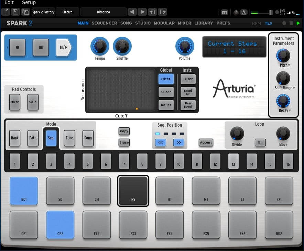Open the Pitch parameter dropdown arrow
This screenshot has width=304, height=251.
[x=289, y=65]
